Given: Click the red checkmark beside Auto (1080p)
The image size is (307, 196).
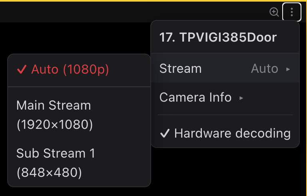Looking at the screenshot, I should tap(21, 70).
